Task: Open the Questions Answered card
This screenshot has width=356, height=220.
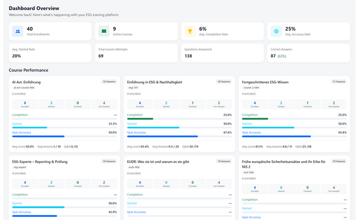Action: pos(222,53)
